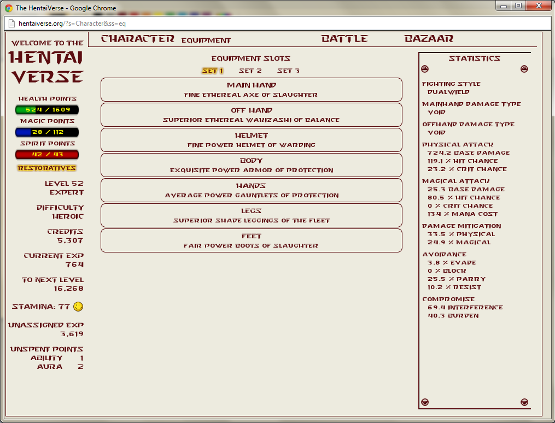Viewport: 555px width, 423px height.
Task: Select the Hands equipment slot
Action: [252, 190]
